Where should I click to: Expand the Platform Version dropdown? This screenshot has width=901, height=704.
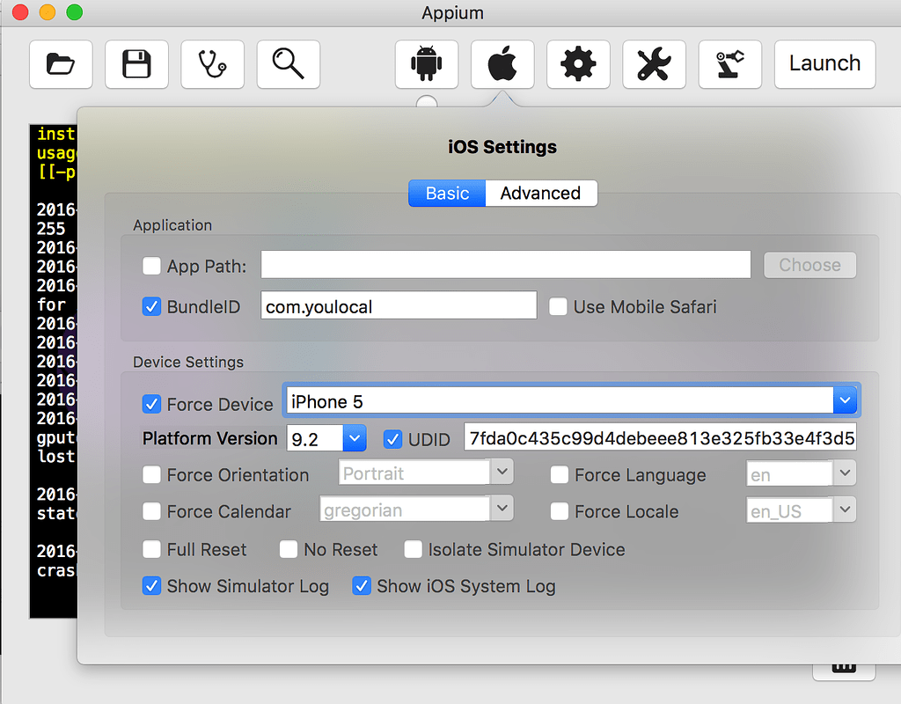click(355, 438)
